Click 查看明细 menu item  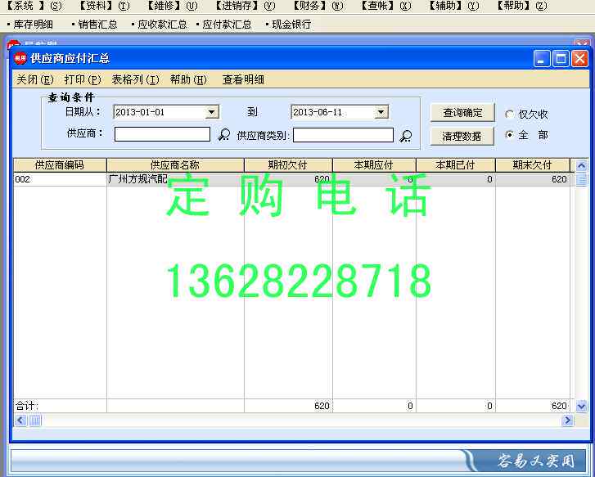pyautogui.click(x=243, y=79)
